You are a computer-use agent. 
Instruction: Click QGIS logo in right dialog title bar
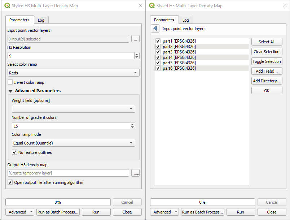point(152,5)
